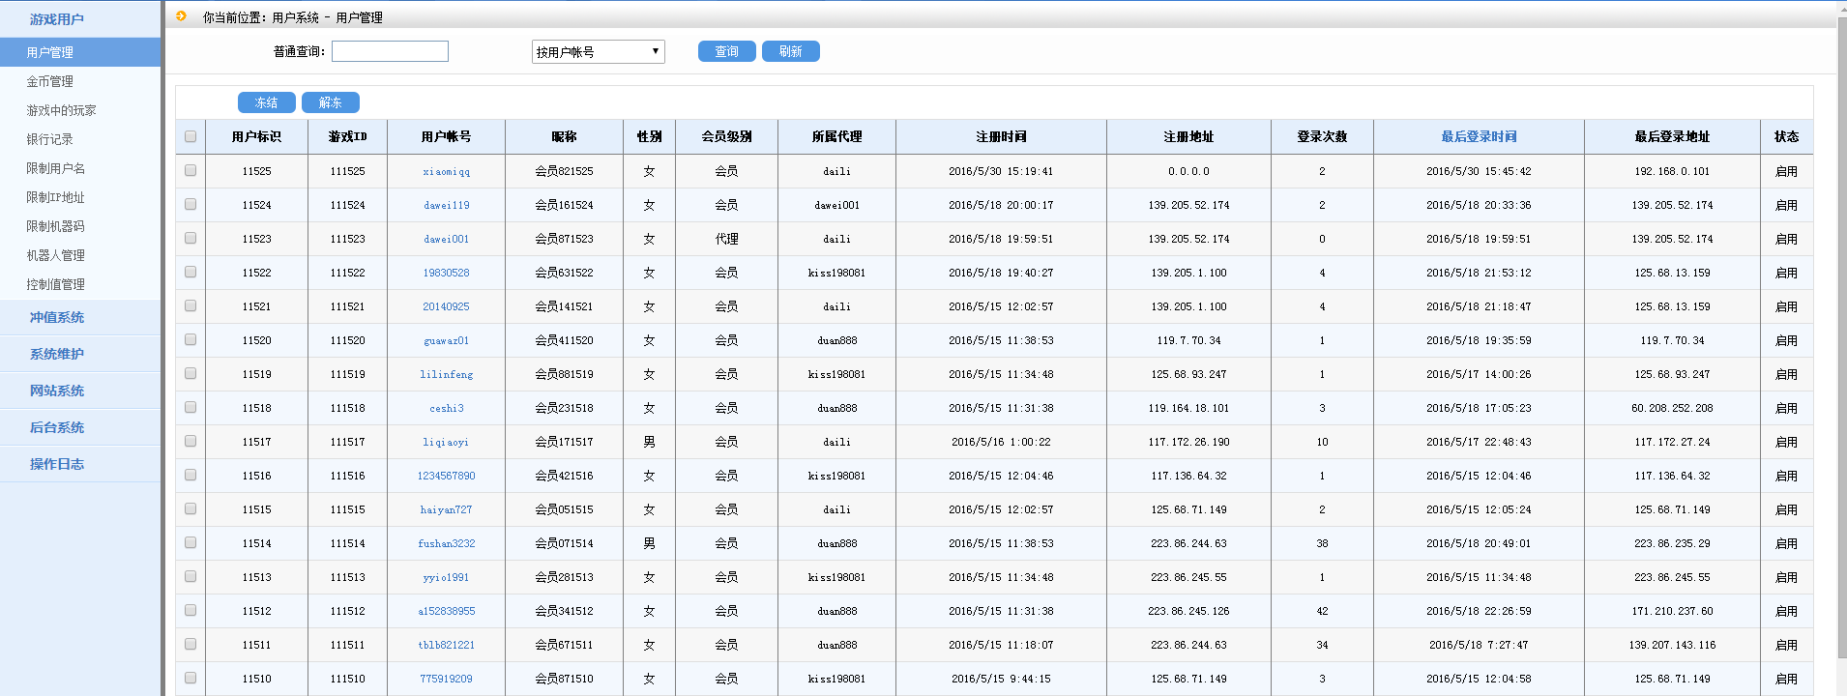1847x696 pixels.
Task: Check the row for user xiaomiqq
Action: [191, 170]
